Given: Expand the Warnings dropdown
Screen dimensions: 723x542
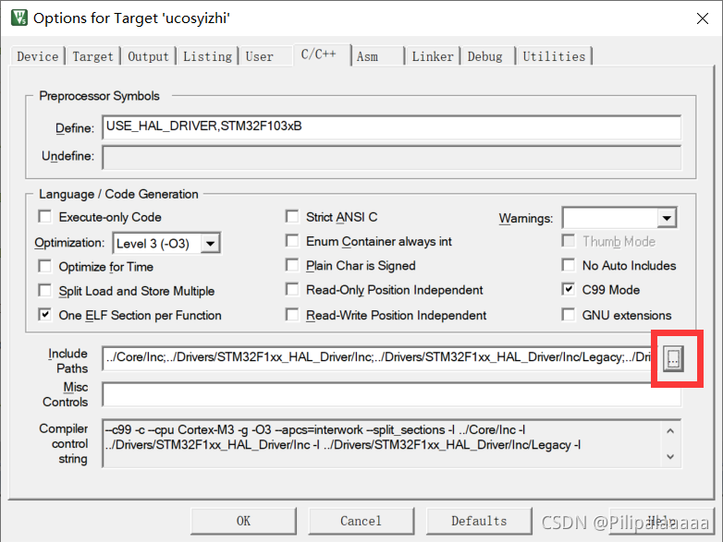Looking at the screenshot, I should (667, 218).
